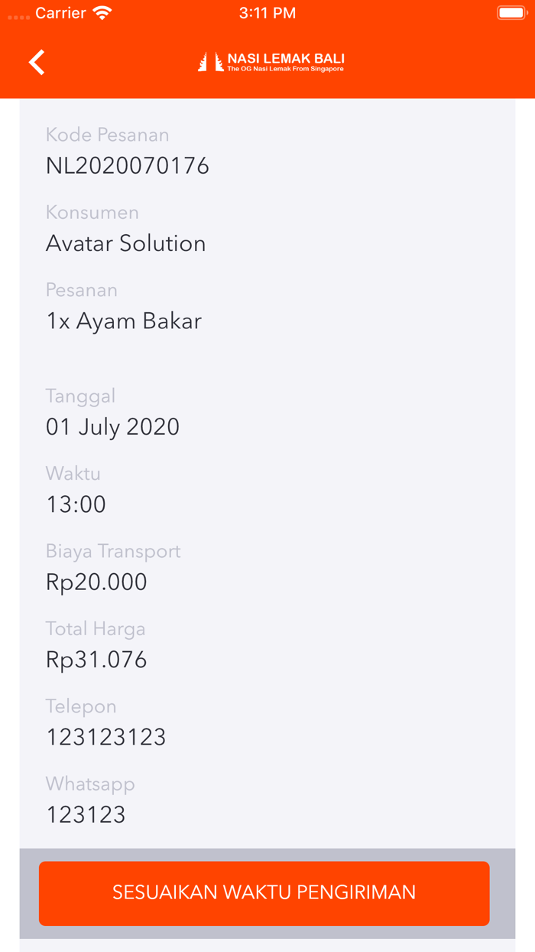This screenshot has width=535, height=952.
Task: Click the Total Harga label
Action: click(x=96, y=629)
